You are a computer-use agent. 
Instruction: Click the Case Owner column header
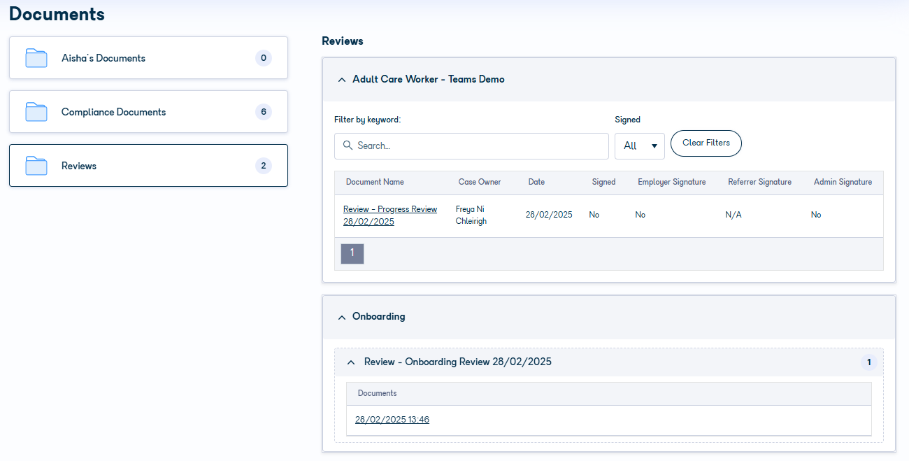pos(480,182)
